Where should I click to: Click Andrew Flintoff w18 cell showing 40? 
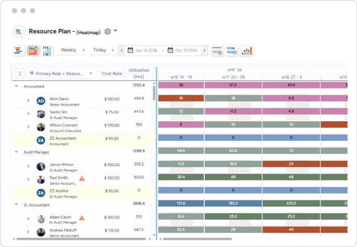coord(291,230)
